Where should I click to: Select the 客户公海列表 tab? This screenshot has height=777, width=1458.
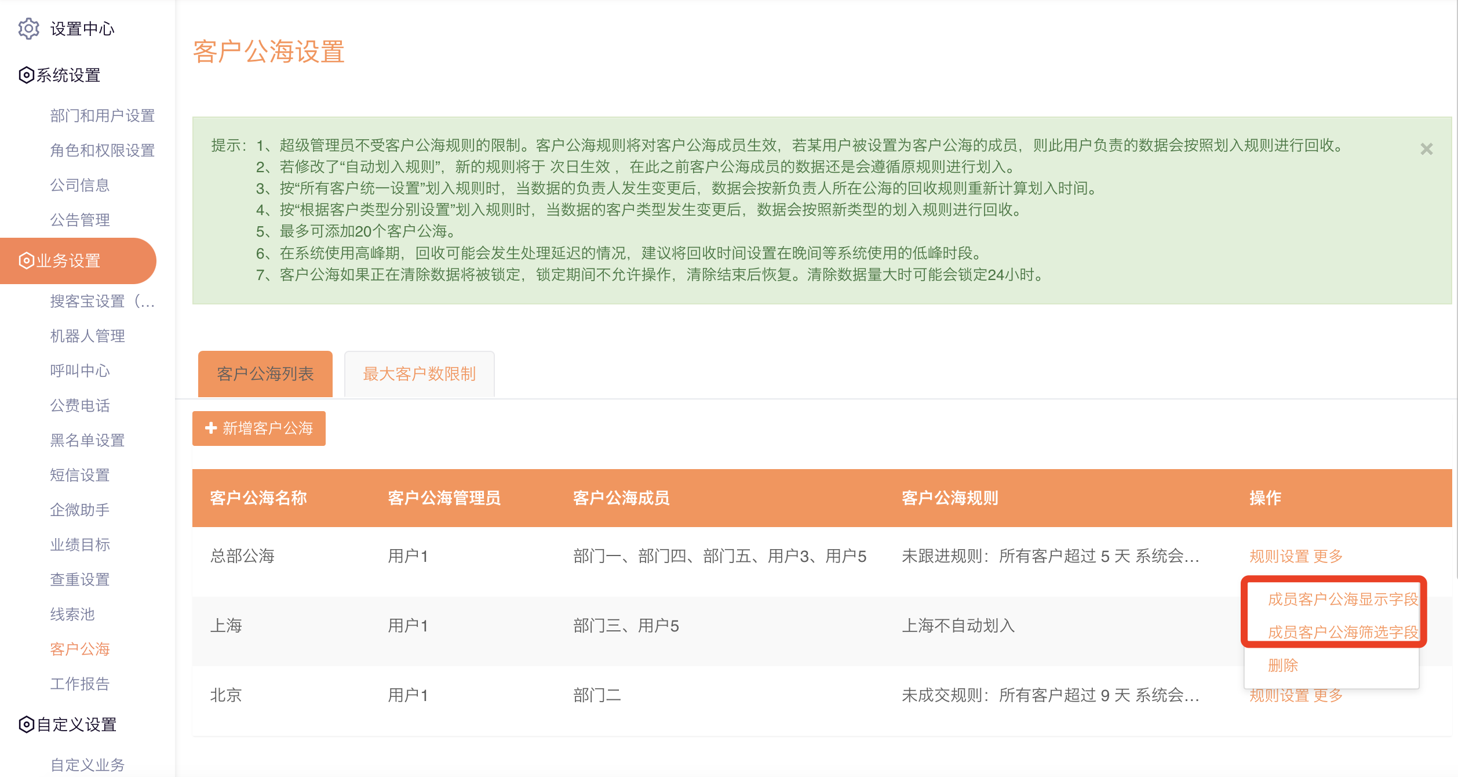[265, 374]
